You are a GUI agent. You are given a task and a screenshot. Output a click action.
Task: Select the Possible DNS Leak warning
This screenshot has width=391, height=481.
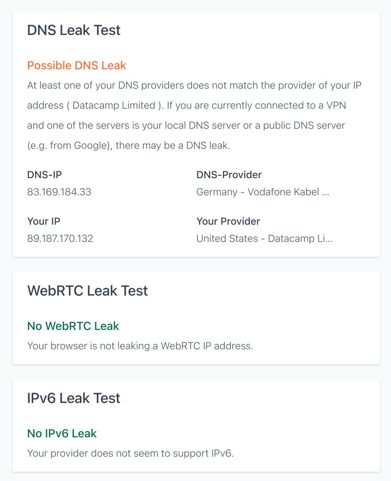76,65
